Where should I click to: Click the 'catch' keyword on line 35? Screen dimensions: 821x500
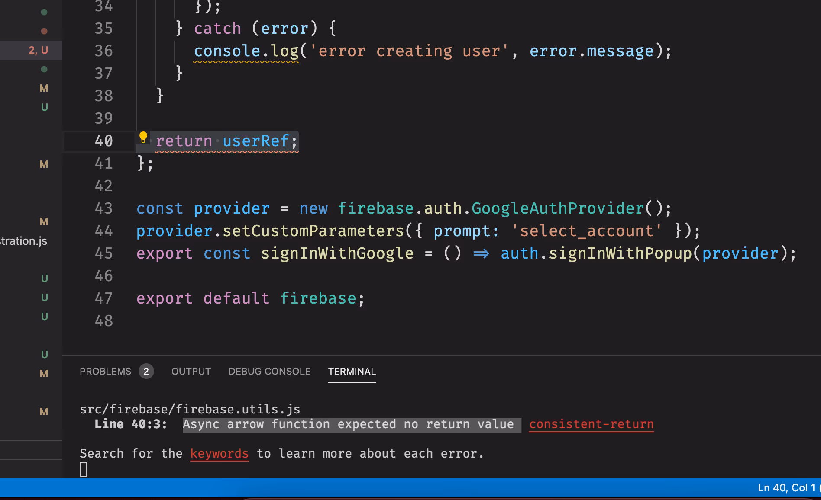click(x=217, y=29)
